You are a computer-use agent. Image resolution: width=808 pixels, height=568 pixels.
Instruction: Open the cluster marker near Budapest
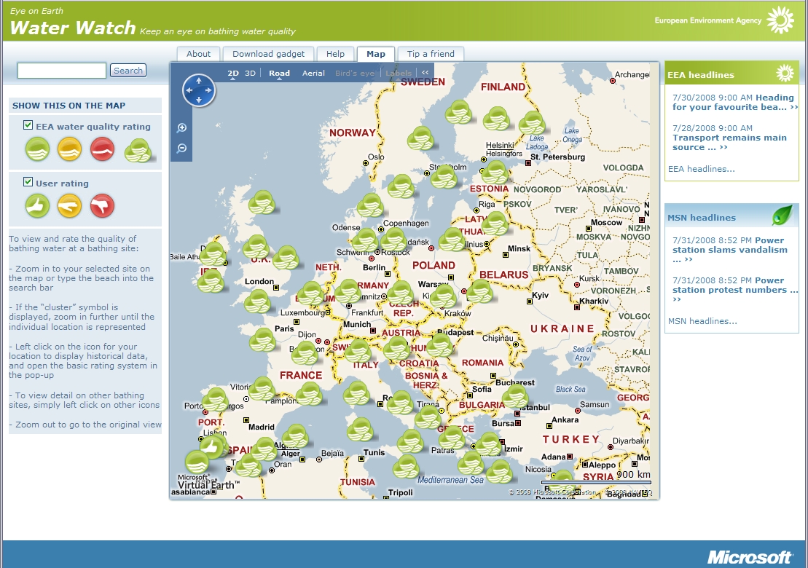(x=439, y=344)
